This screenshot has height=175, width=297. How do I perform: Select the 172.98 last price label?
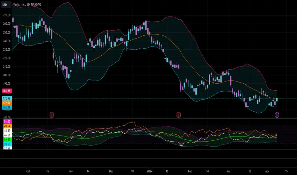point(7,98)
